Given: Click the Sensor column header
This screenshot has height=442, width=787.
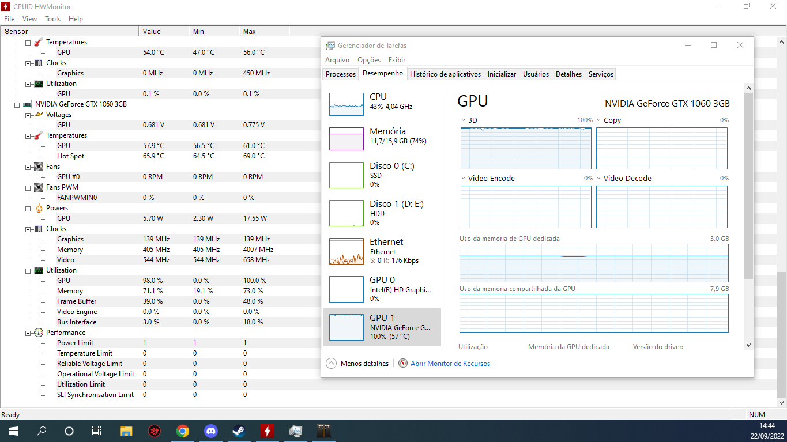Looking at the screenshot, I should (69, 31).
